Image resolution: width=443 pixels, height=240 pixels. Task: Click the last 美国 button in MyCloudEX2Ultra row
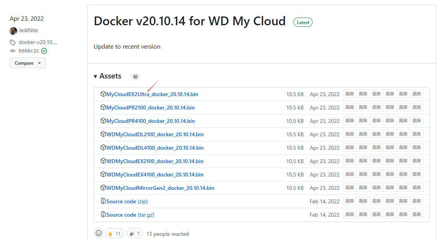pos(417,94)
